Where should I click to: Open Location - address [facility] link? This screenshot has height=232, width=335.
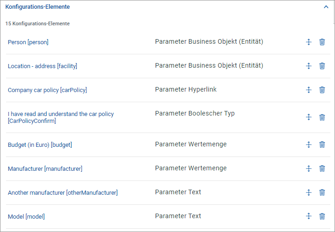(x=43, y=66)
